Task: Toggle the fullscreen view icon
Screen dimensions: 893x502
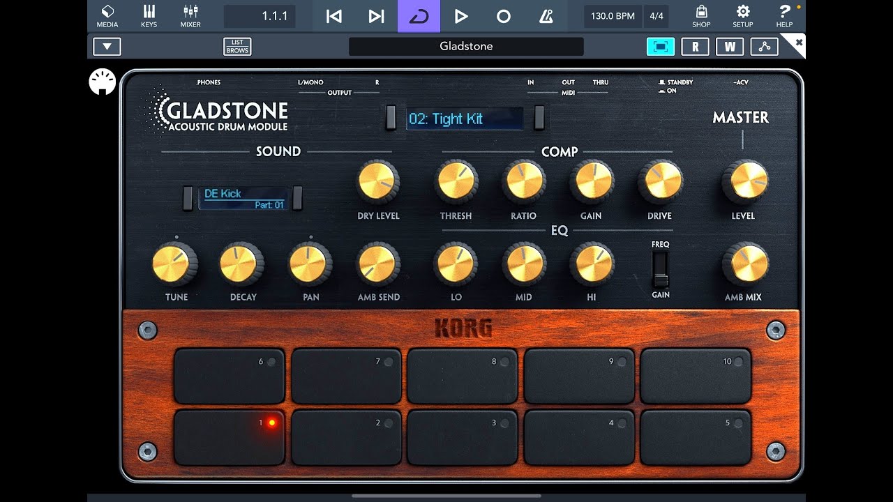Action: (x=661, y=47)
